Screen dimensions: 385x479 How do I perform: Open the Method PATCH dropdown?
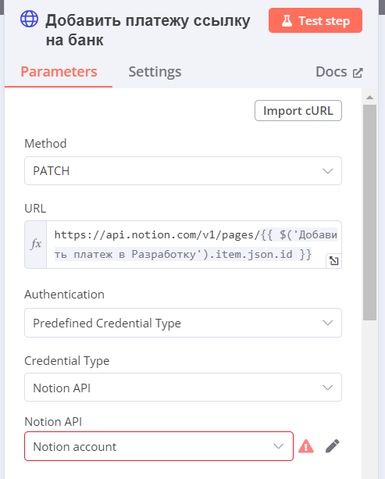click(183, 171)
